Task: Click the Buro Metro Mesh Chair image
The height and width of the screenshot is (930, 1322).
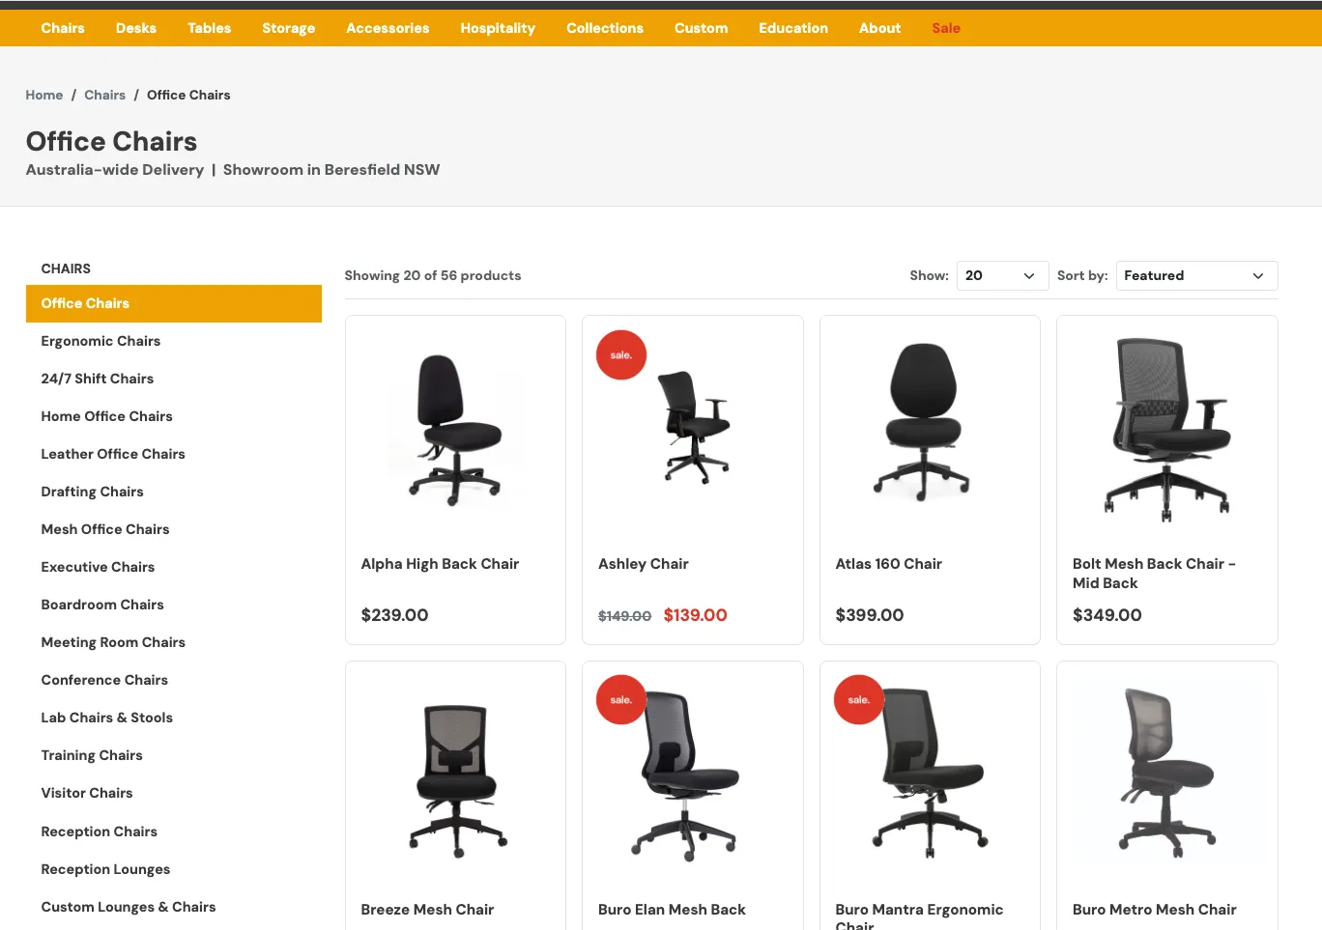Action: coord(1167,773)
